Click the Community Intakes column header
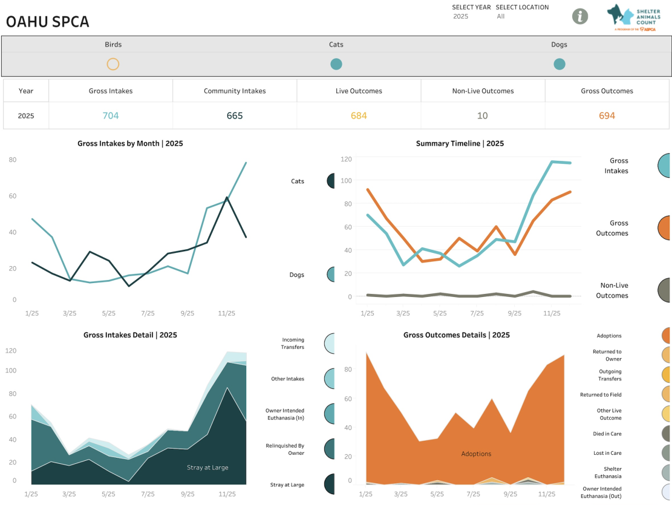The height and width of the screenshot is (505, 672). tap(235, 91)
